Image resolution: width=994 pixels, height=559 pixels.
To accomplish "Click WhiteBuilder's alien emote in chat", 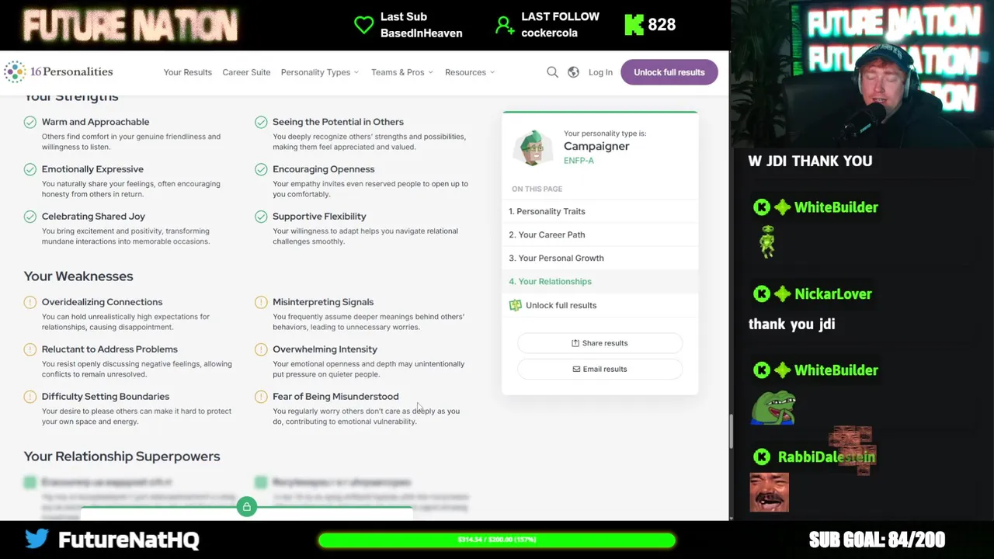I will [767, 241].
